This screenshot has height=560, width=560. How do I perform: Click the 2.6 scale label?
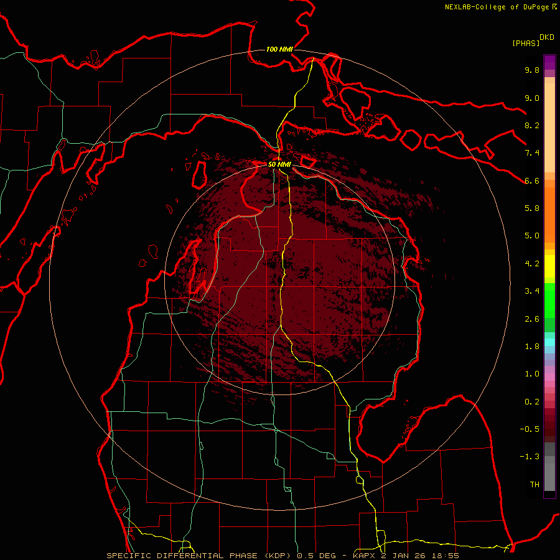[532, 319]
